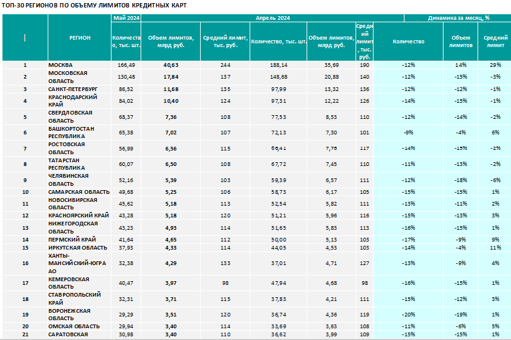Click Башкортостан quantity change -9%
This screenshot has height=340, width=511.
click(x=408, y=133)
